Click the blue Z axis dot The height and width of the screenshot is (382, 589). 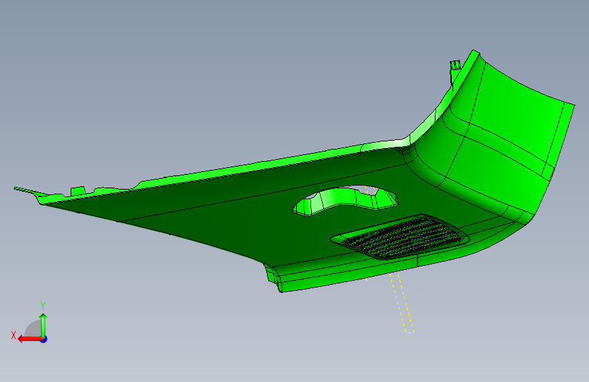pos(44,340)
